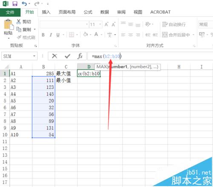213x187 pixels.
Task: Toggle Bold formatting
Action: click(x=43, y=35)
